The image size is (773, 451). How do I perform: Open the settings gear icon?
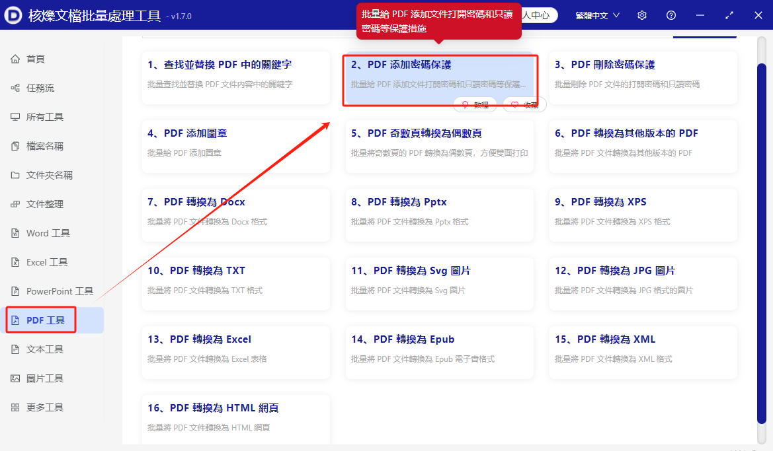click(x=641, y=15)
